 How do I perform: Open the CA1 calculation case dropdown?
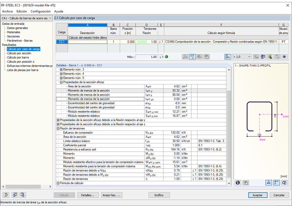pyautogui.click(x=50, y=18)
